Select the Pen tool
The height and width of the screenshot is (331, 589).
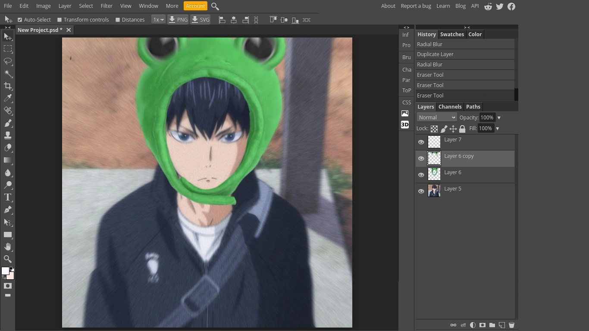tap(8, 210)
